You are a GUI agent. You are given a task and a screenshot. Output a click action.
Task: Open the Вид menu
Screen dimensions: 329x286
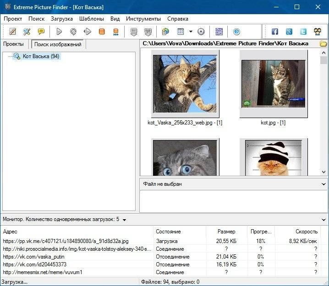click(115, 19)
